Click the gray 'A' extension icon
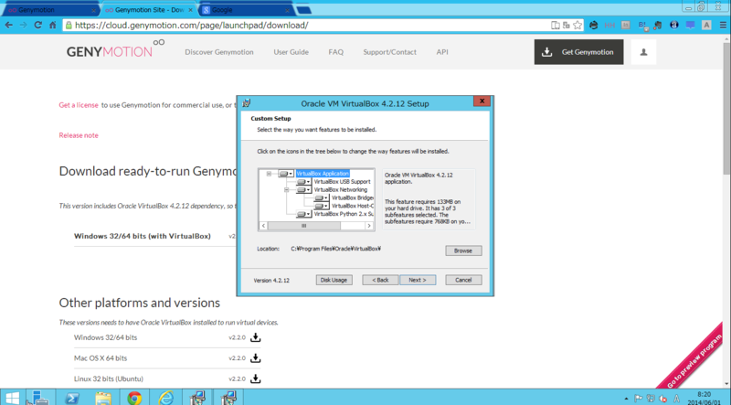This screenshot has height=405, width=731. point(706,26)
